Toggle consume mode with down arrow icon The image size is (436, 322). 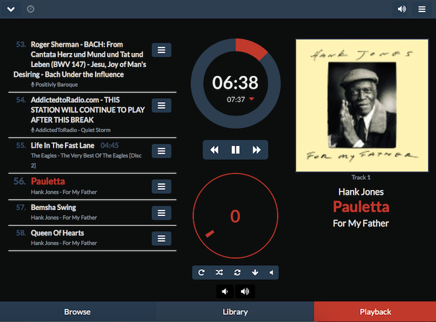(255, 272)
